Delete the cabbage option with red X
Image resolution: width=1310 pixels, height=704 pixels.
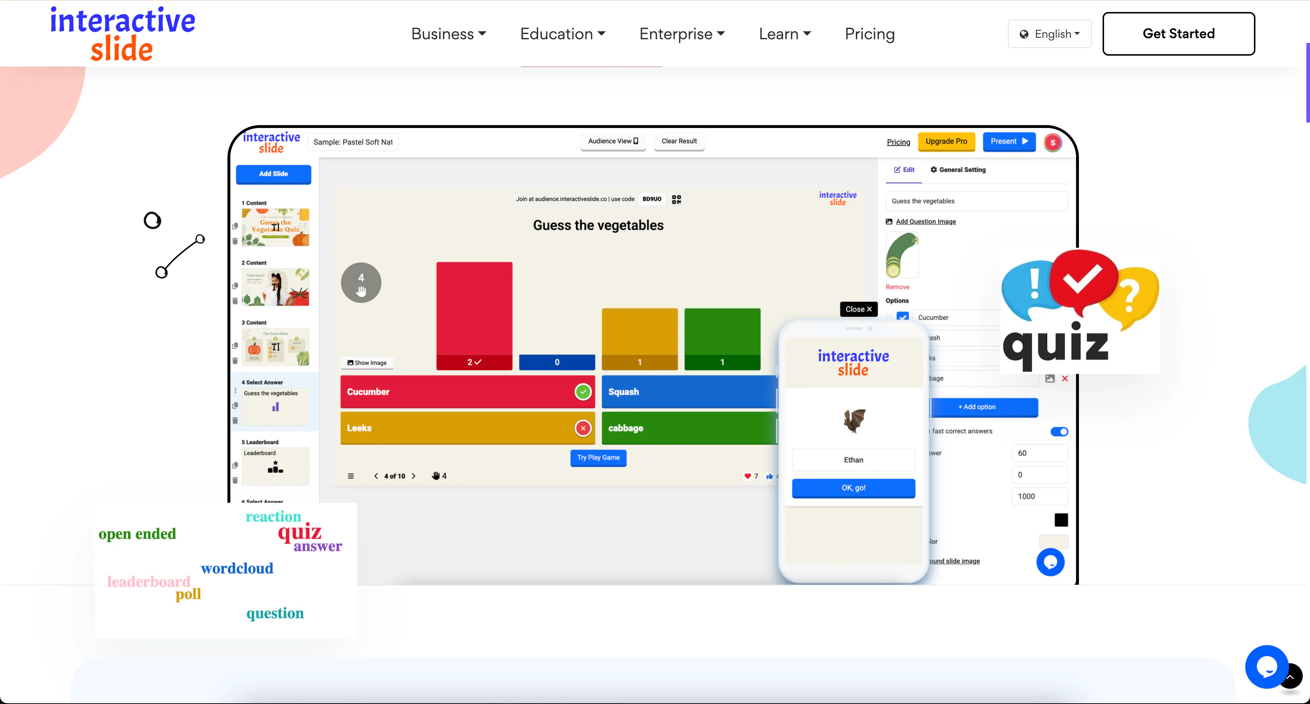coord(1065,379)
